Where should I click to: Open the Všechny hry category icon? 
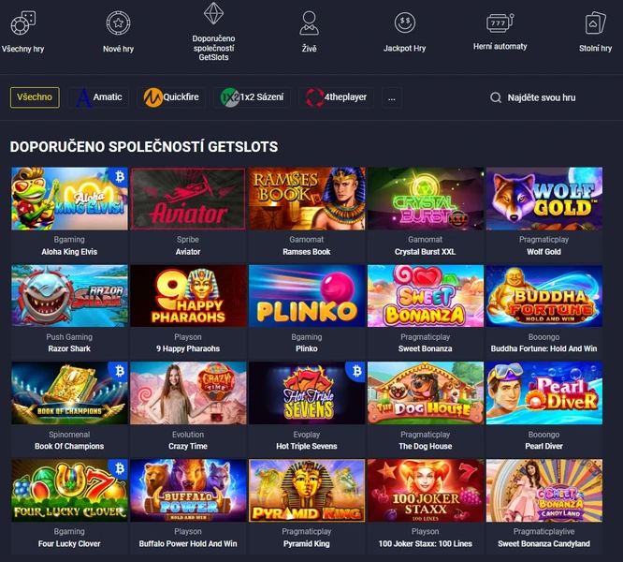23,23
